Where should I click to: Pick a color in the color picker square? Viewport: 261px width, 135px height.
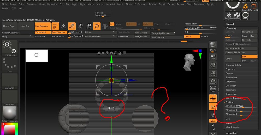pyautogui.click(x=9, y=130)
